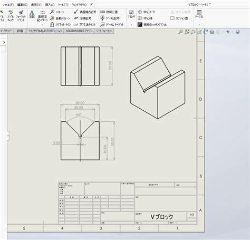Expand the Linear Note Pattern dropdown arrow
The image size is (250, 240).
(x=42, y=25)
